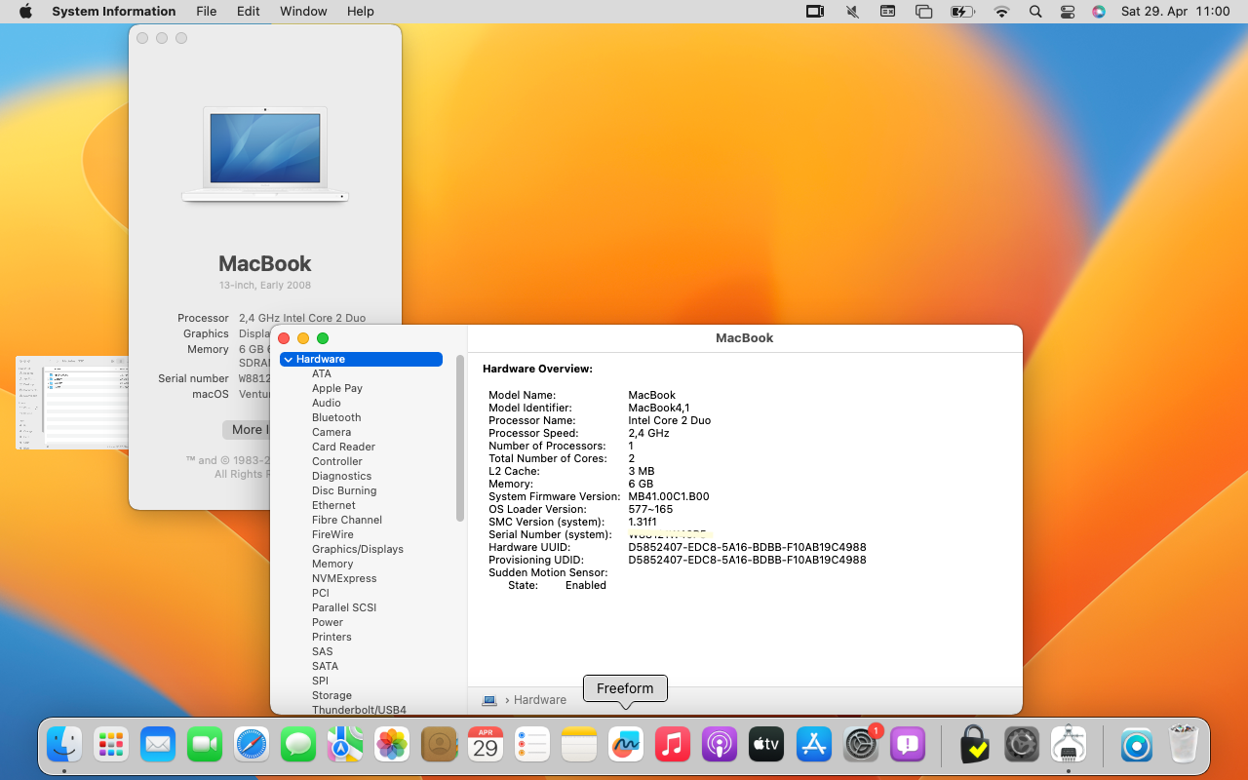Screen dimensions: 1248x780
Task: Collapse the Hardware section chevron
Action: (x=288, y=360)
